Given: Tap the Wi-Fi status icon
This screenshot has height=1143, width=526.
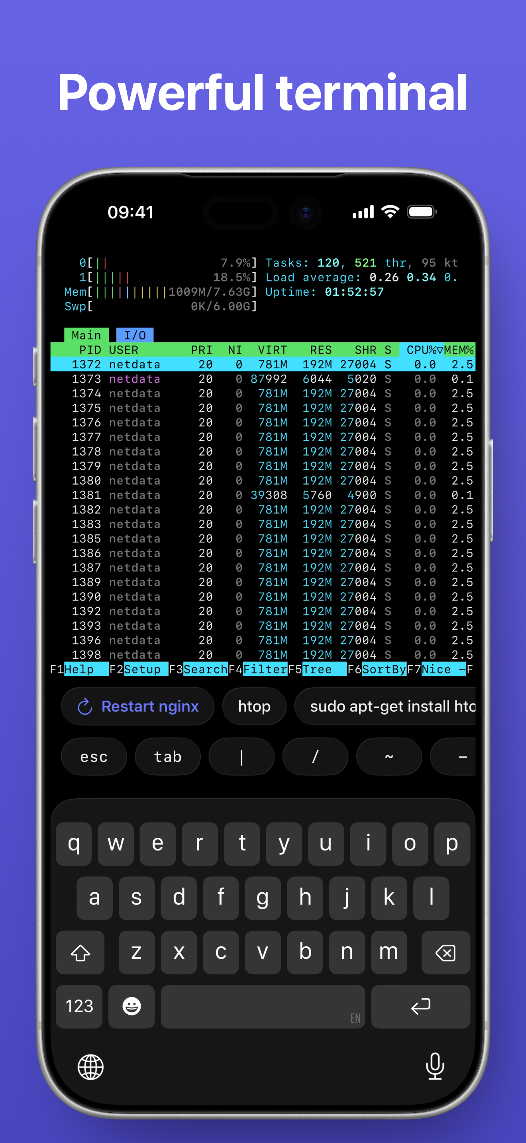Looking at the screenshot, I should click(390, 212).
